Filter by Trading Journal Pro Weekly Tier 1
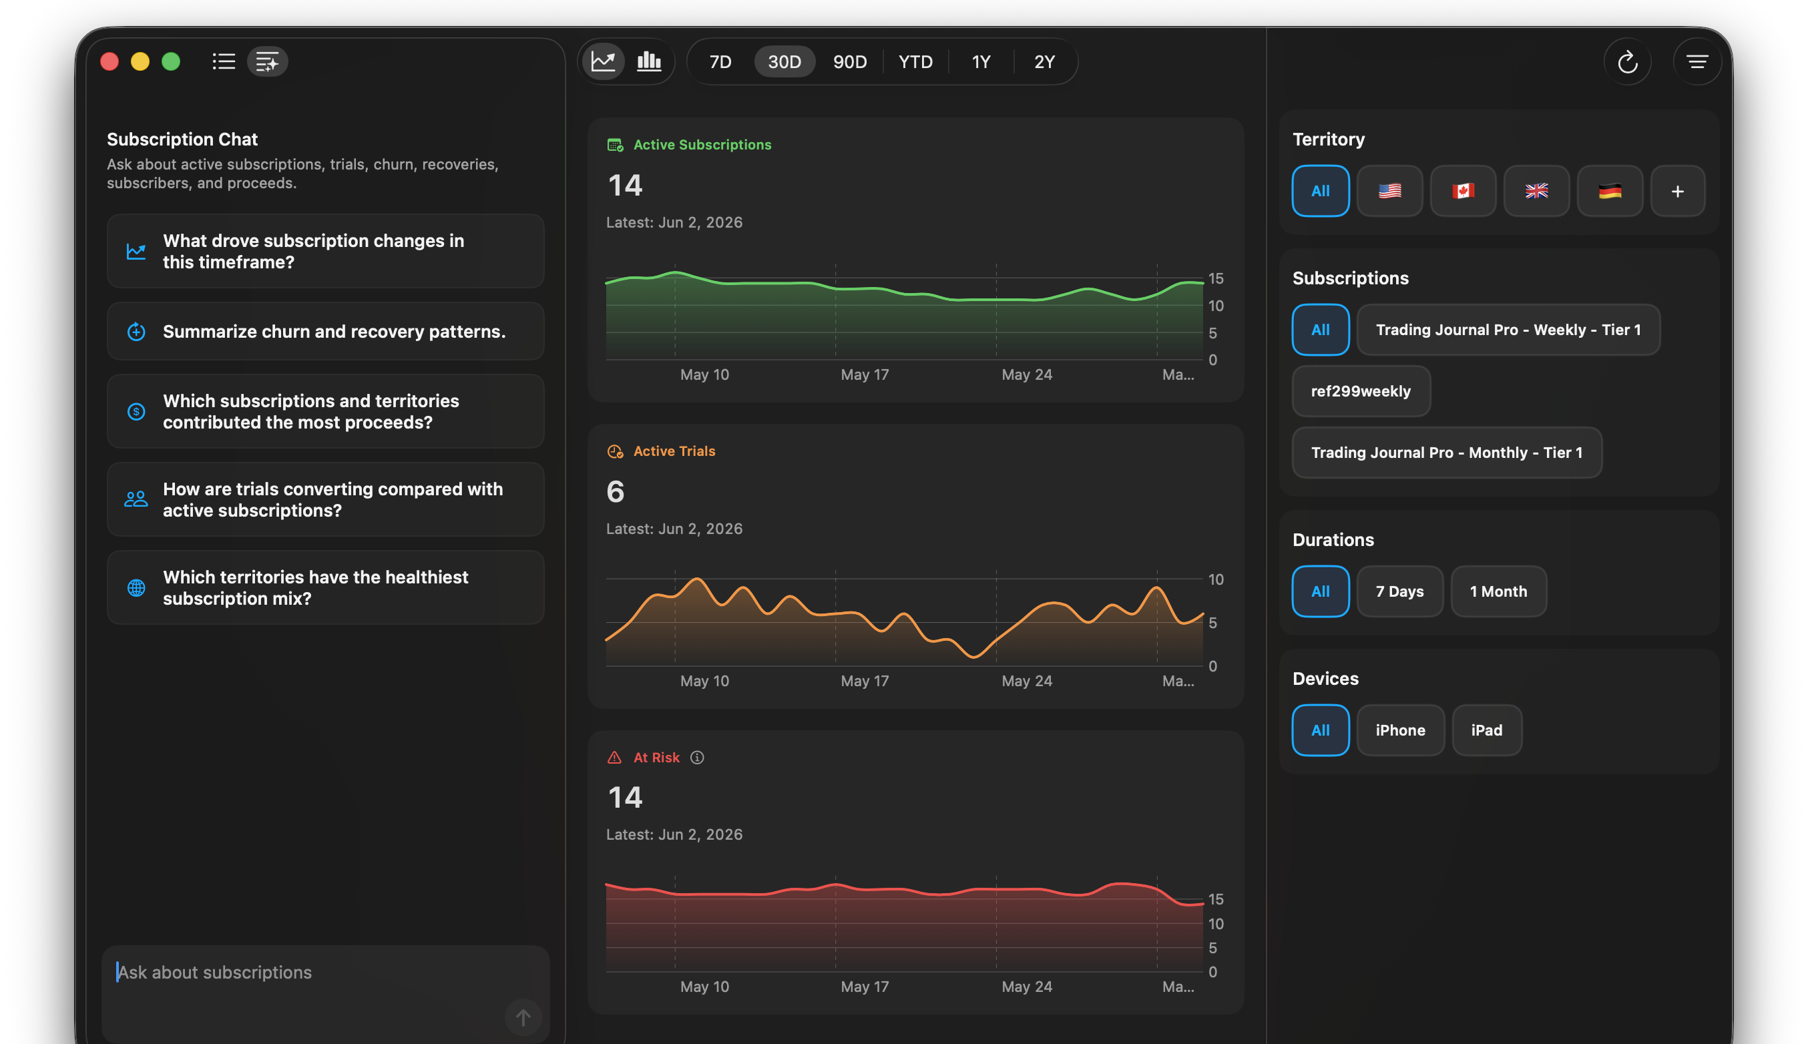 pyautogui.click(x=1508, y=330)
